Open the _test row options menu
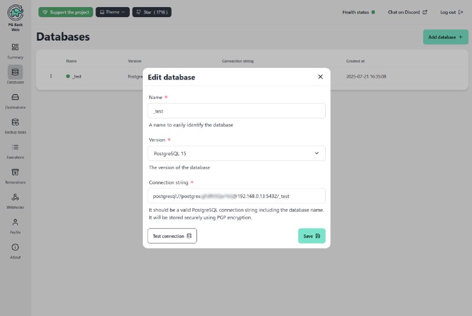This screenshot has height=316, width=472. [x=51, y=77]
